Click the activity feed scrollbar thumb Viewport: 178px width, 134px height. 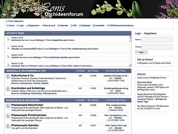130,40
